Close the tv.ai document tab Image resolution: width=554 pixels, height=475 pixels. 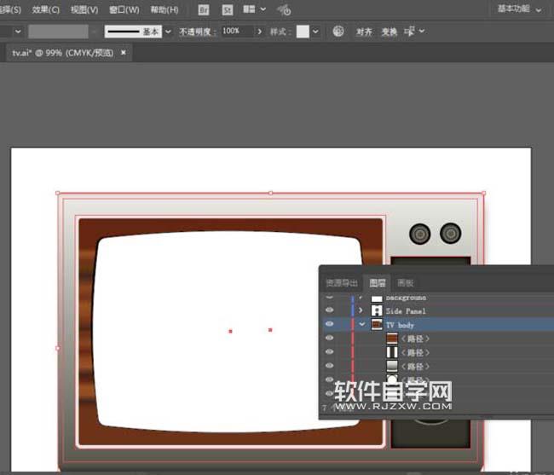coord(123,52)
